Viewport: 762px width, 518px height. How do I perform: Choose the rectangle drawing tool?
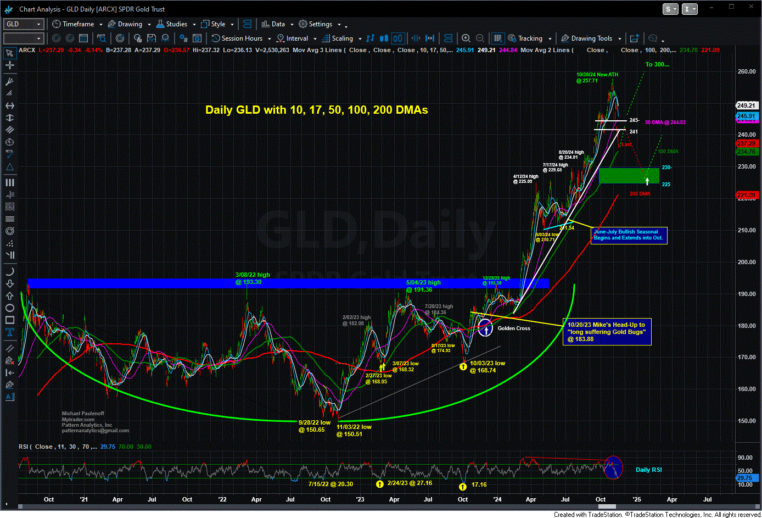point(9,320)
